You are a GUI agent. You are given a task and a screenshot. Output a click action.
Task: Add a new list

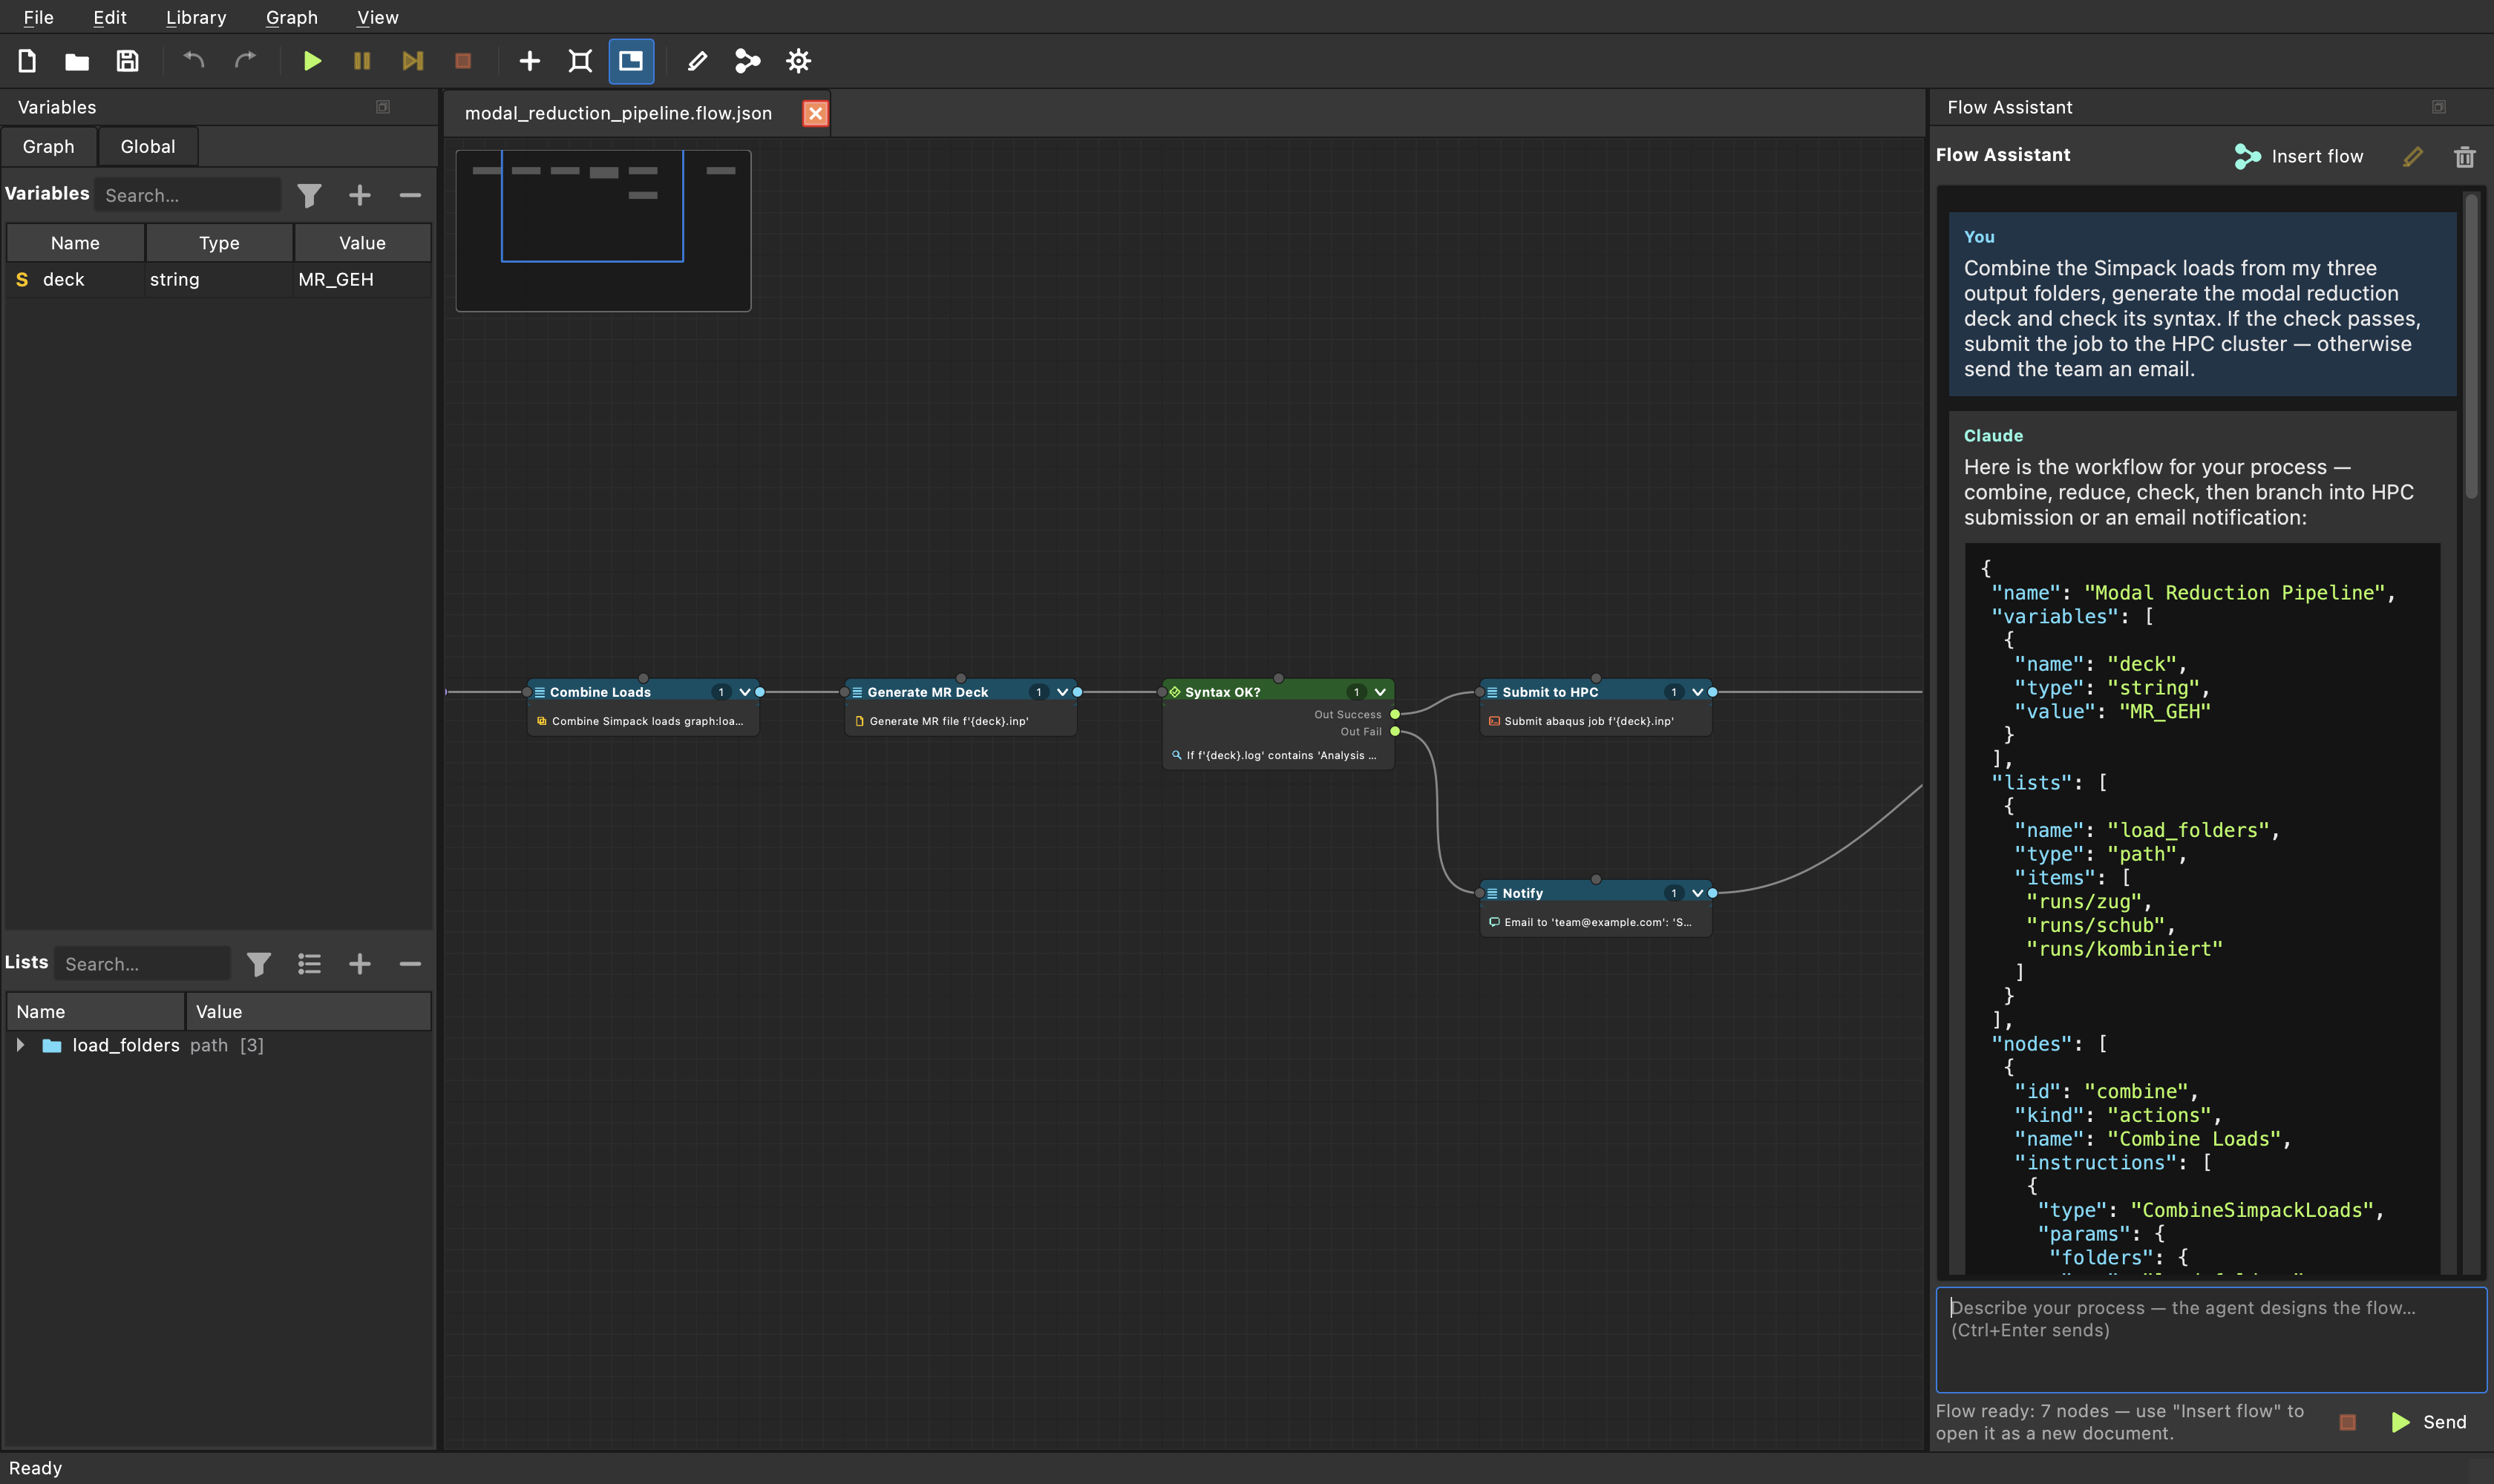coord(360,963)
